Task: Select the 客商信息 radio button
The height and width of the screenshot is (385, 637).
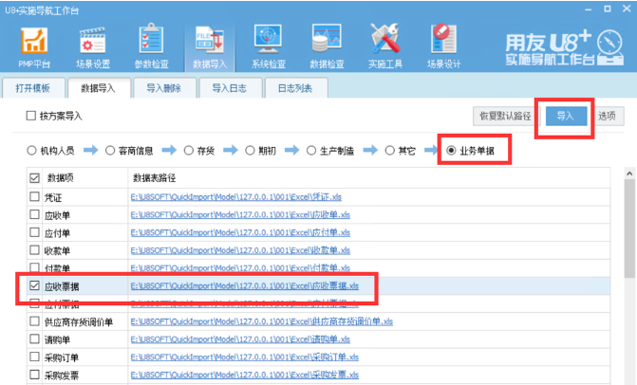Action: coord(110,151)
